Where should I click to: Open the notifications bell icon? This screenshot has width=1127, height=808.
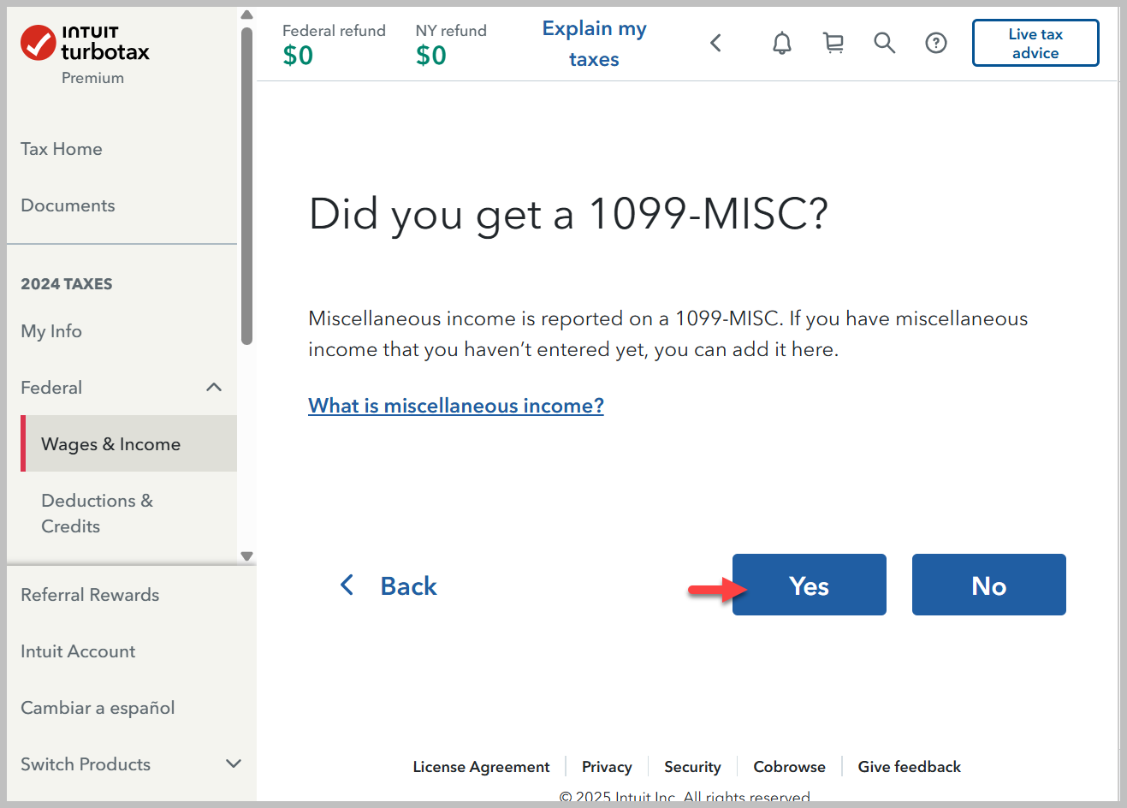(x=782, y=43)
